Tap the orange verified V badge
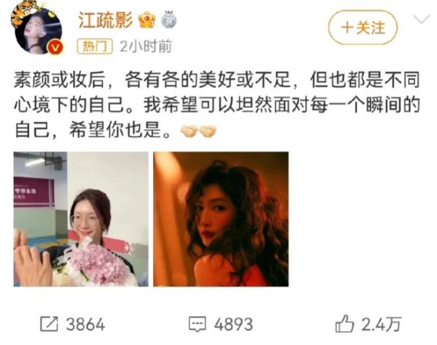This screenshot has height=345, width=437. [55, 47]
